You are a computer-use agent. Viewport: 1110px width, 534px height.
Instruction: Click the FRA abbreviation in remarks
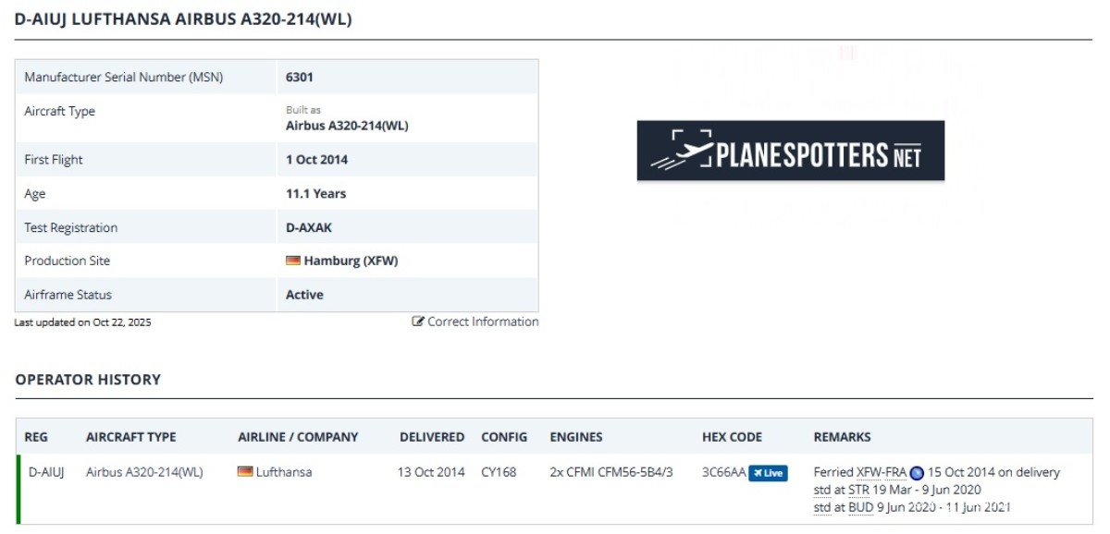pyautogui.click(x=895, y=472)
